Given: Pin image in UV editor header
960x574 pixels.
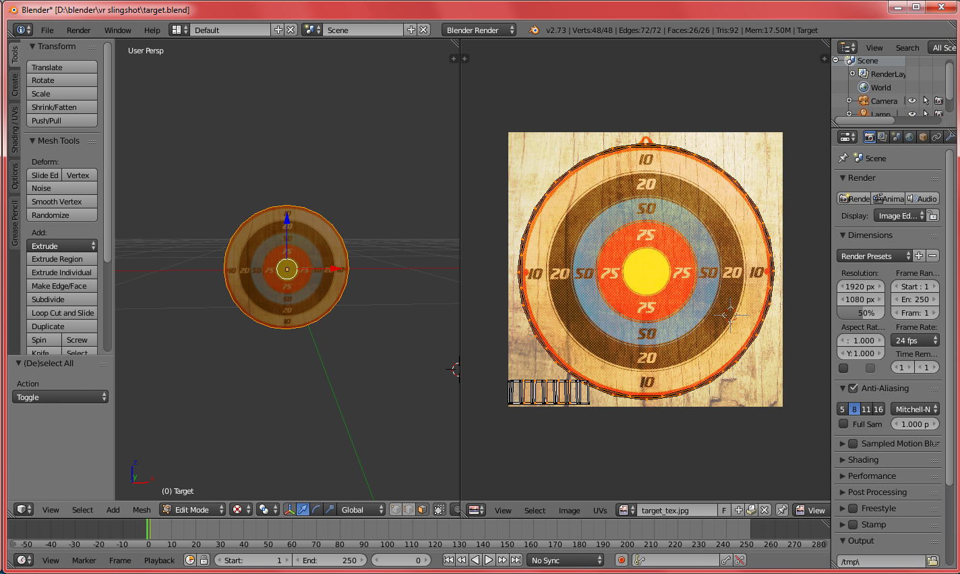Looking at the screenshot, I should (x=781, y=510).
